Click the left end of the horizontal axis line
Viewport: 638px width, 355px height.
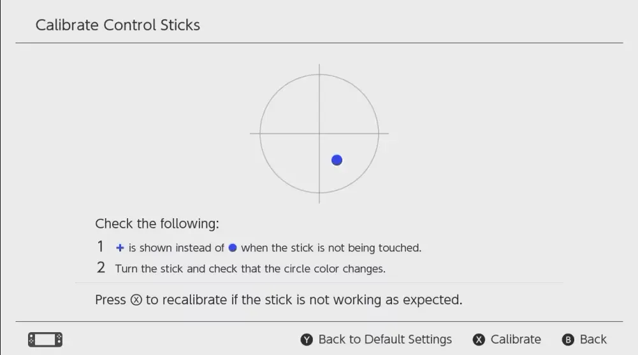252,134
